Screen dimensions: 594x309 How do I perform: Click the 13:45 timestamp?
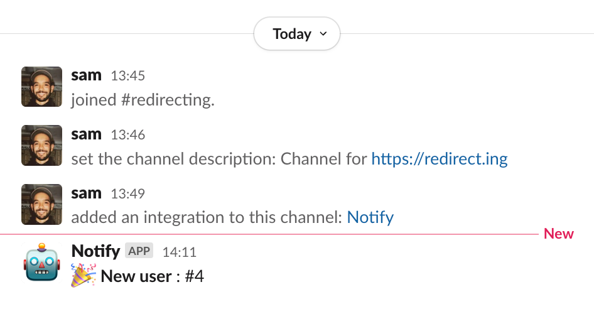click(128, 76)
